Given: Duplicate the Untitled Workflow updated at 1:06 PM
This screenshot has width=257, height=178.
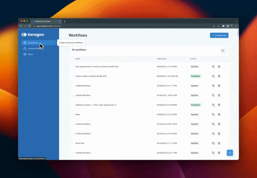Looking at the screenshot, I should [x=213, y=95].
